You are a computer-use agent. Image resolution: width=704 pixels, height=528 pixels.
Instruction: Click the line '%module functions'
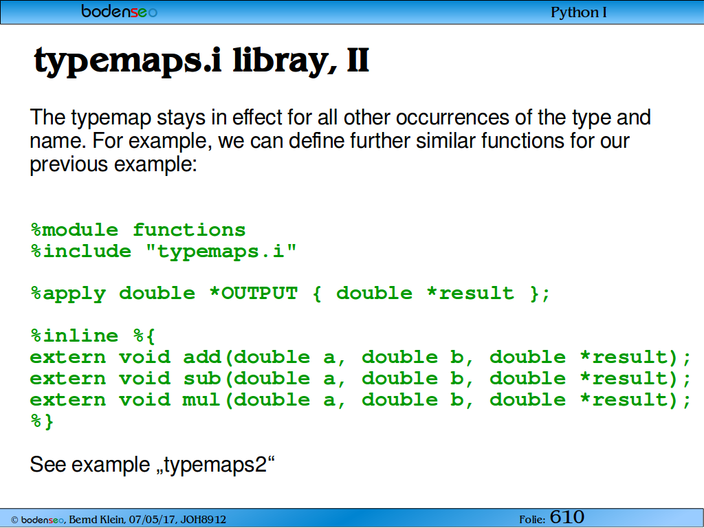coord(137,230)
